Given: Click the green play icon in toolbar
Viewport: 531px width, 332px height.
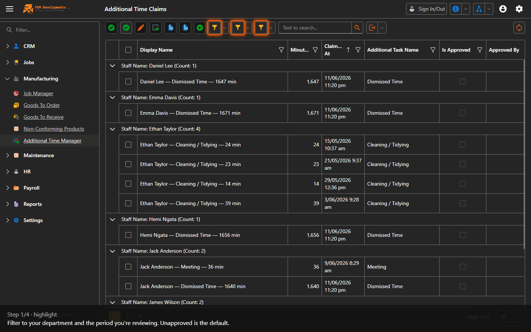Looking at the screenshot, I should 200,28.
